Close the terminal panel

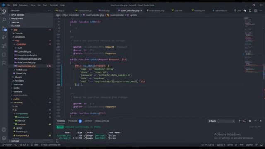[260, 121]
